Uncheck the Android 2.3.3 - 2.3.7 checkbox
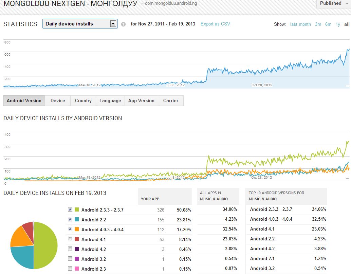The width and height of the screenshot is (351, 274). point(70,209)
